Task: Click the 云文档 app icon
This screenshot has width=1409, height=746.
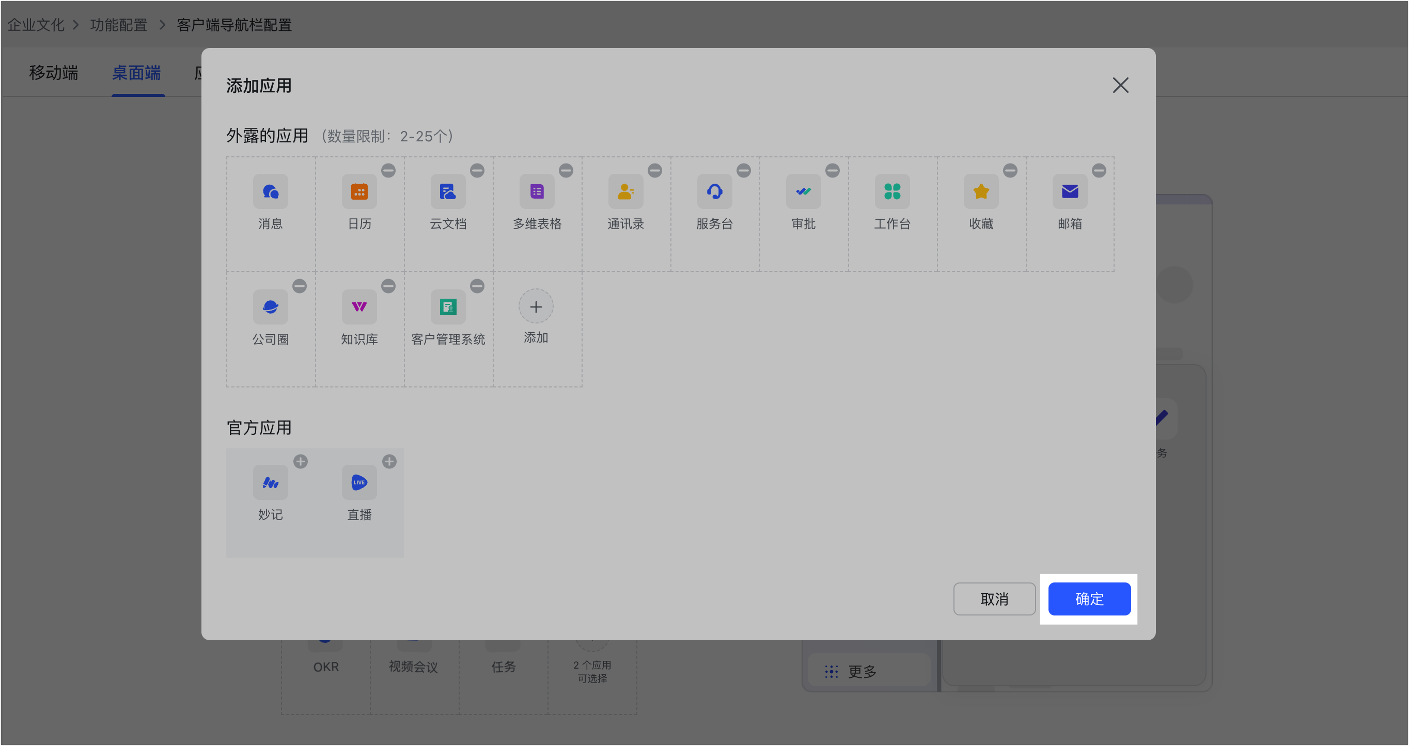Action: click(448, 191)
